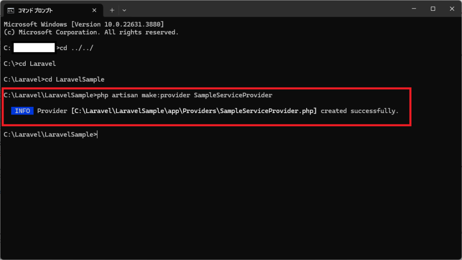Viewport: 462px width, 260px height.
Task: Minimize the terminal window
Action: click(x=414, y=9)
